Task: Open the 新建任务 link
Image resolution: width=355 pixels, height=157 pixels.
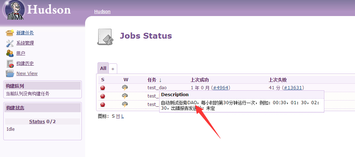Action: 25,33
